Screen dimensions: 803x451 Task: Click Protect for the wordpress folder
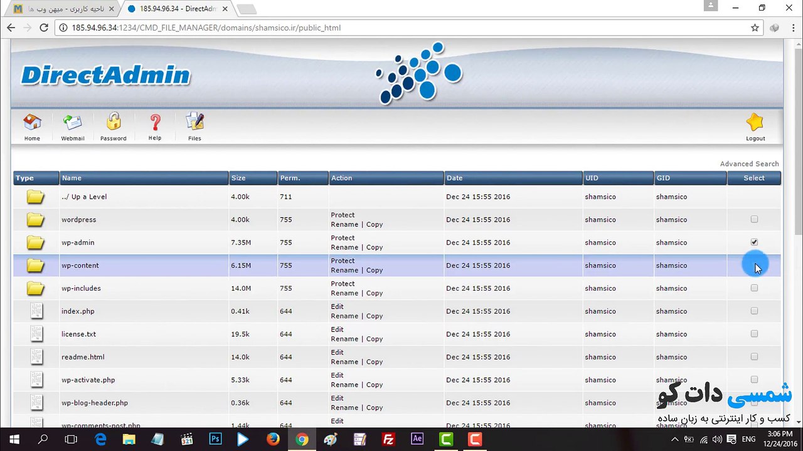[343, 215]
